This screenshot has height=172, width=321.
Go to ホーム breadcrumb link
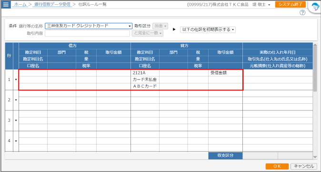[20, 4]
